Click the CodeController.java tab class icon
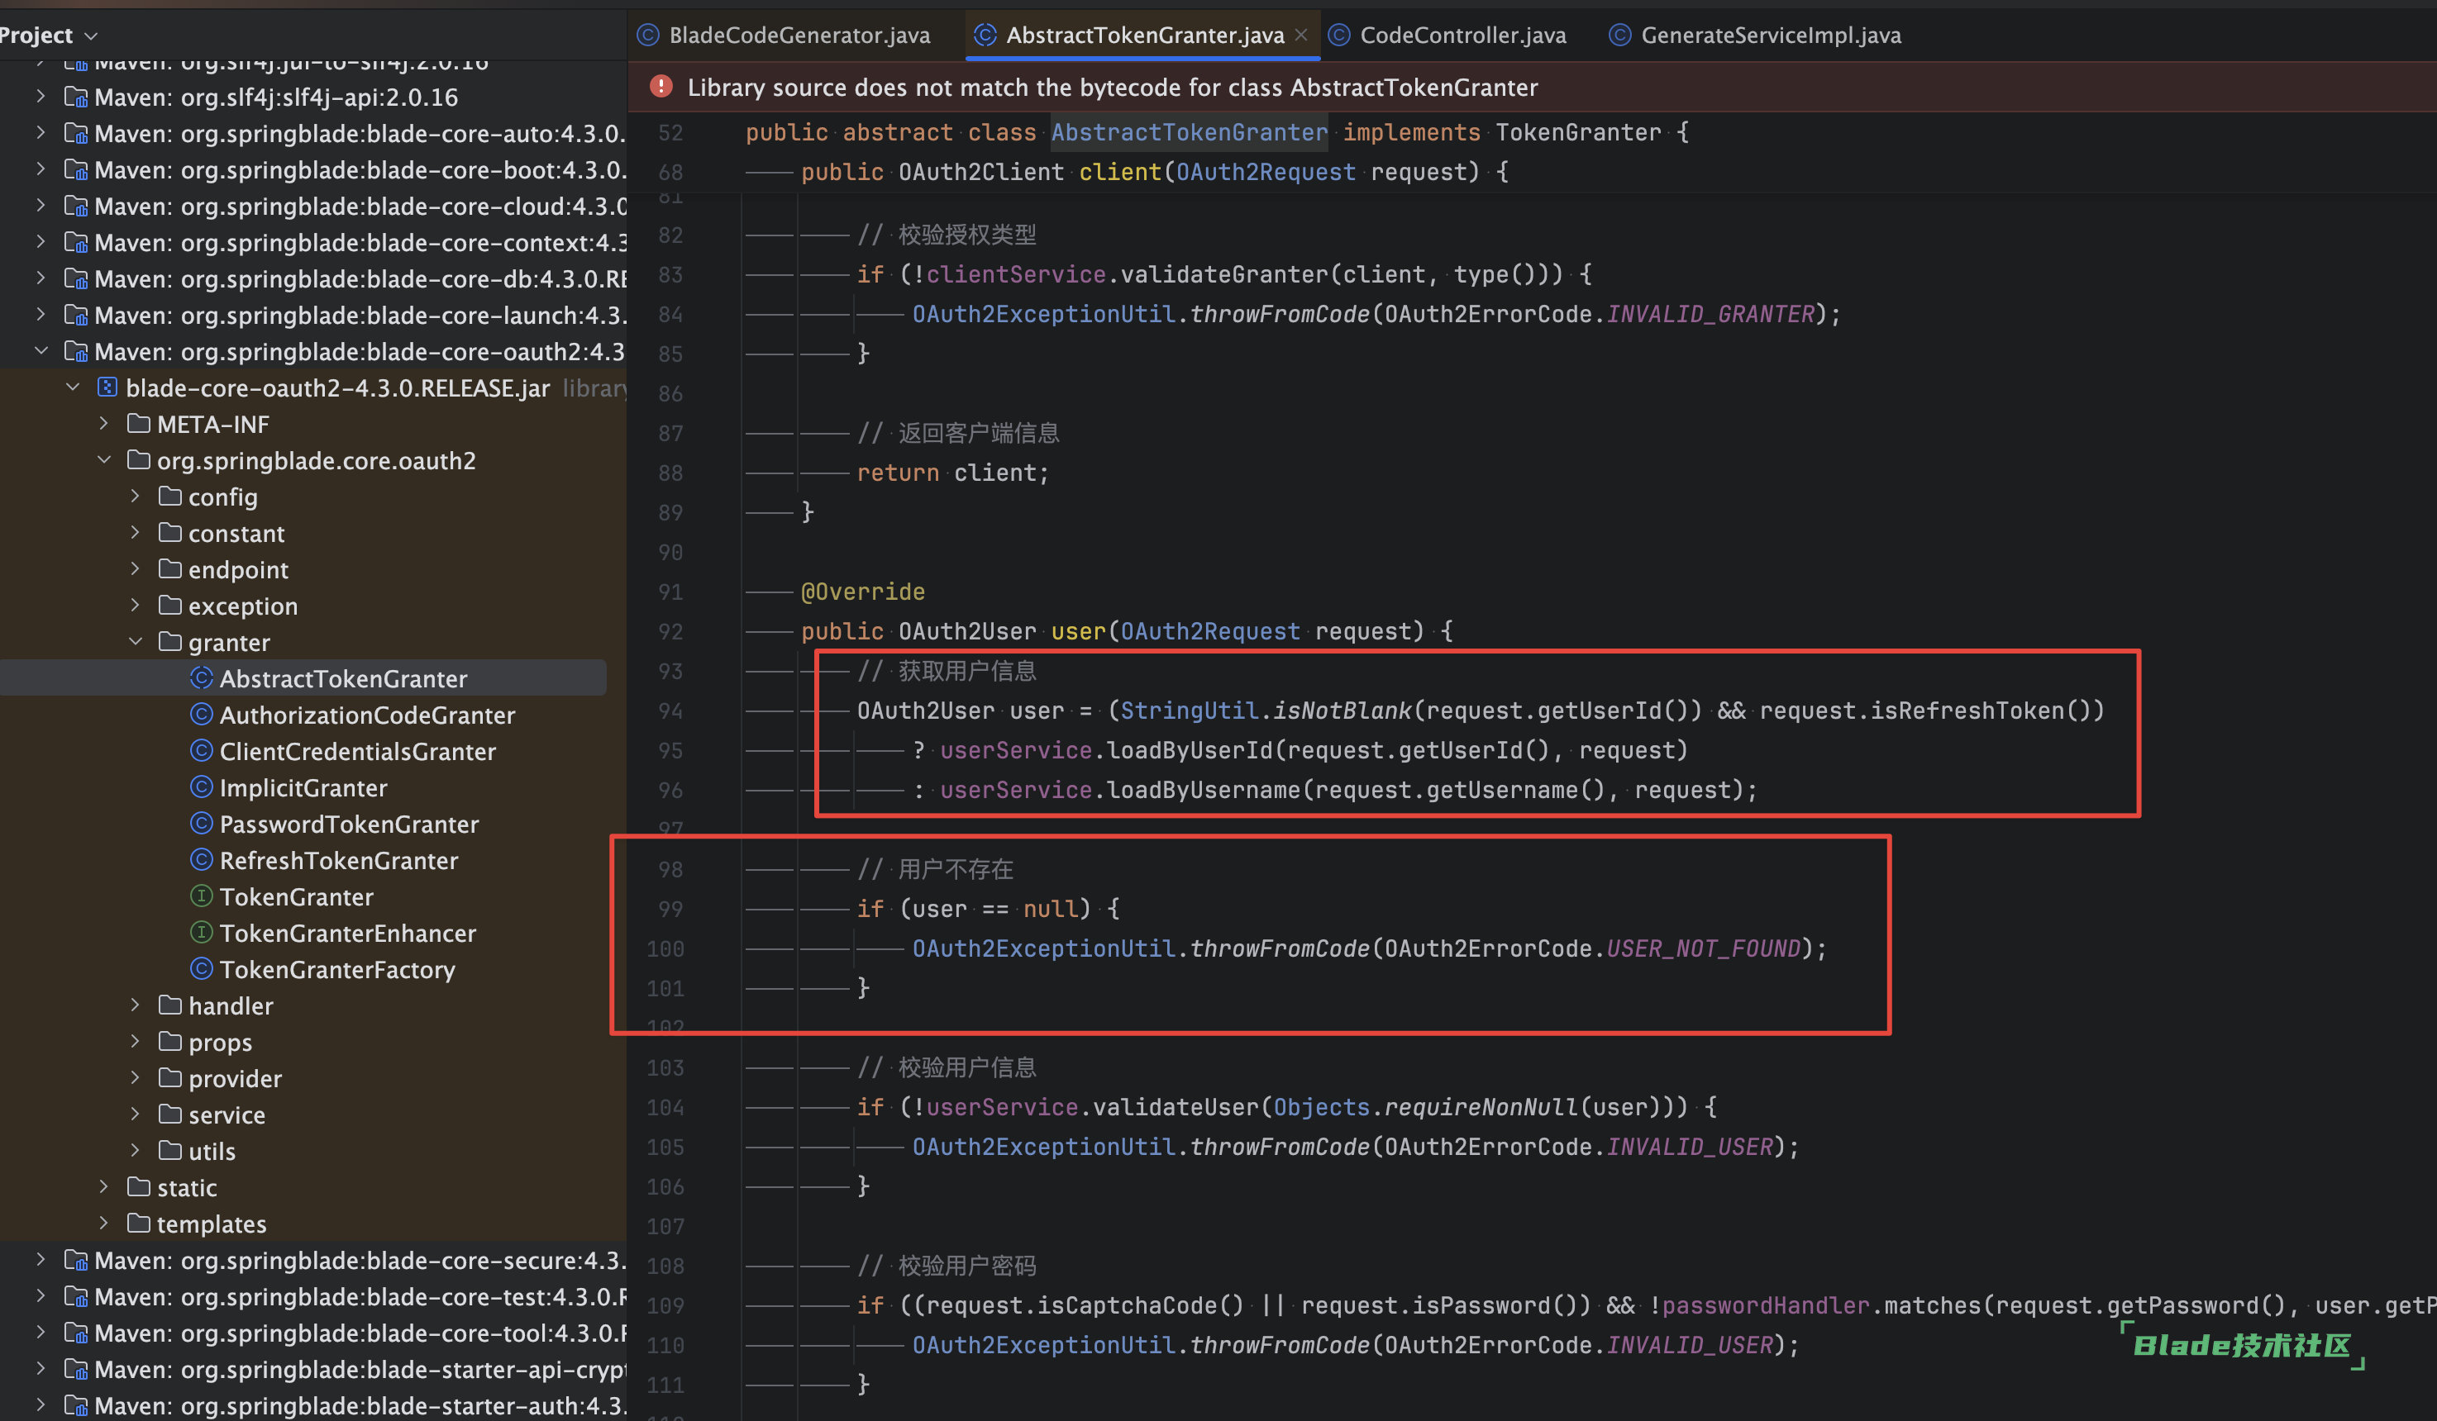The image size is (2437, 1421). [1339, 36]
